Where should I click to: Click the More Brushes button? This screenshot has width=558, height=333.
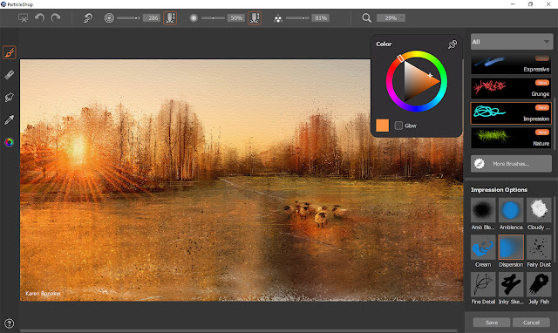(x=511, y=164)
